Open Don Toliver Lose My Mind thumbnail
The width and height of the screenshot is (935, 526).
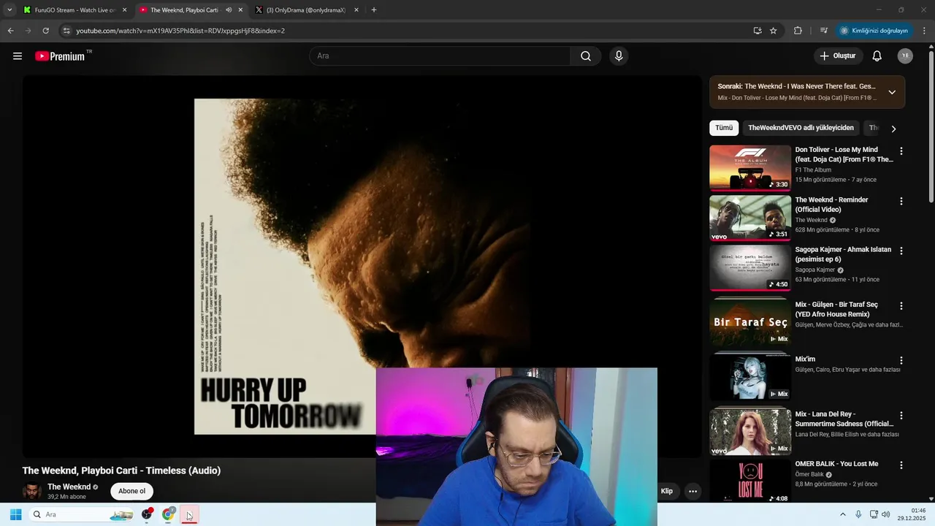tap(750, 167)
